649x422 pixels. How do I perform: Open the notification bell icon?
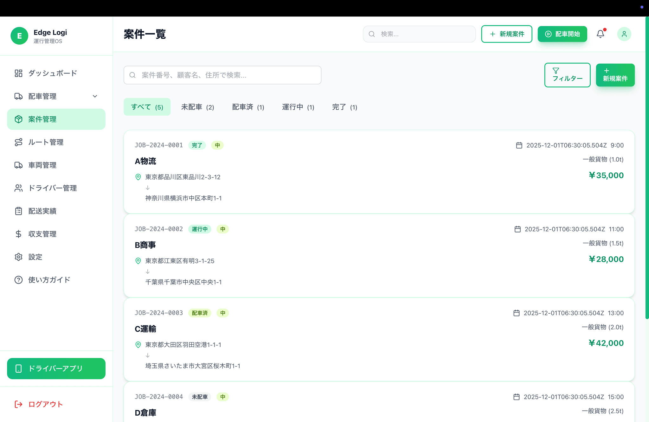coord(600,34)
